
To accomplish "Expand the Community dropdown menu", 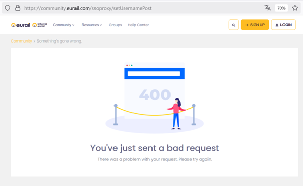I will [64, 25].
